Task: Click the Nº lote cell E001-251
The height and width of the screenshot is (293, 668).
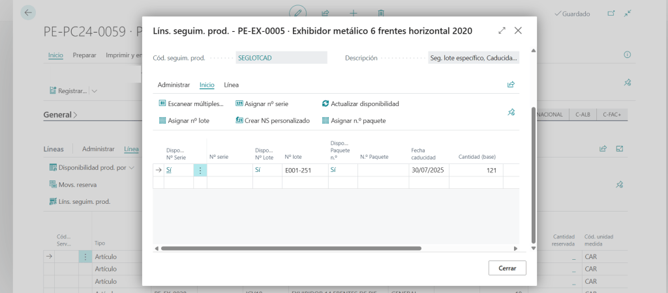Action: pos(304,170)
